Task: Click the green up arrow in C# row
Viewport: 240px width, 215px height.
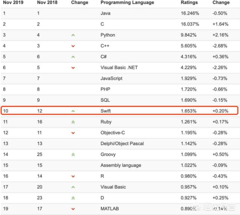Action: [x=73, y=57]
